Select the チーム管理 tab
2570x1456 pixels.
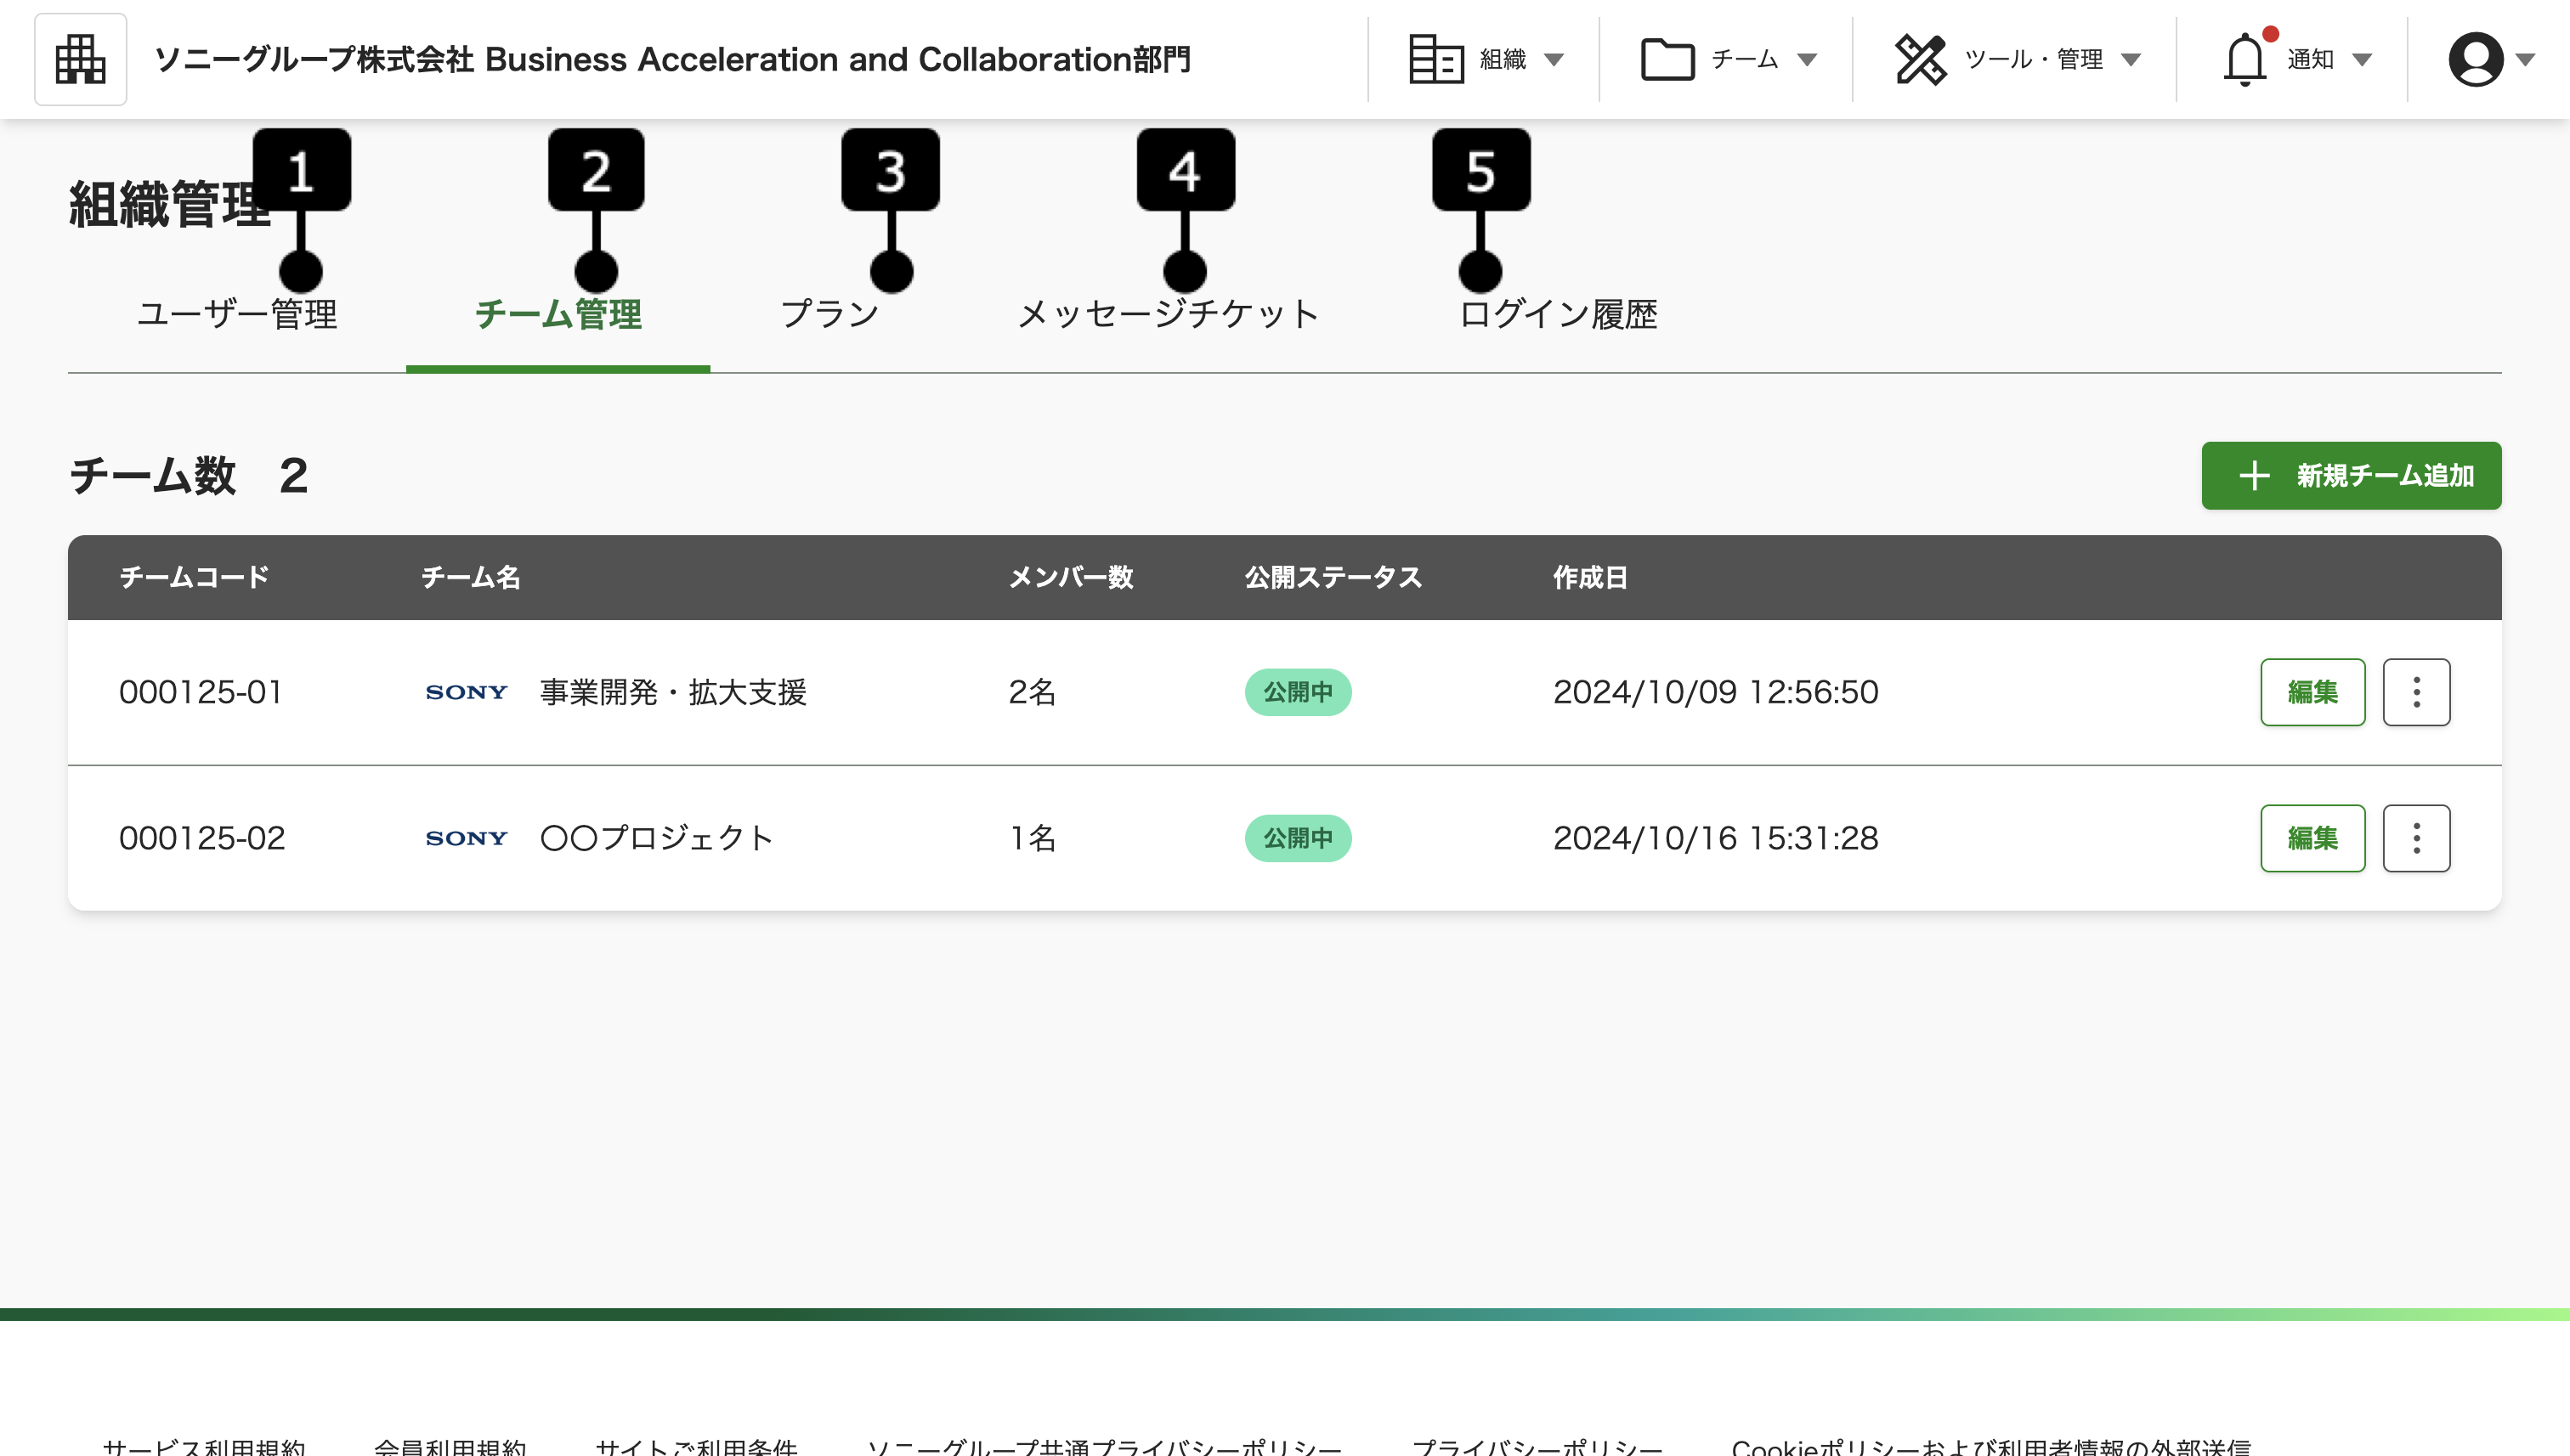pyautogui.click(x=558, y=314)
